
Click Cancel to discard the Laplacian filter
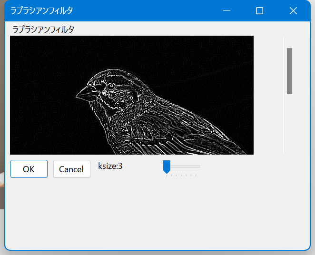pyautogui.click(x=72, y=169)
